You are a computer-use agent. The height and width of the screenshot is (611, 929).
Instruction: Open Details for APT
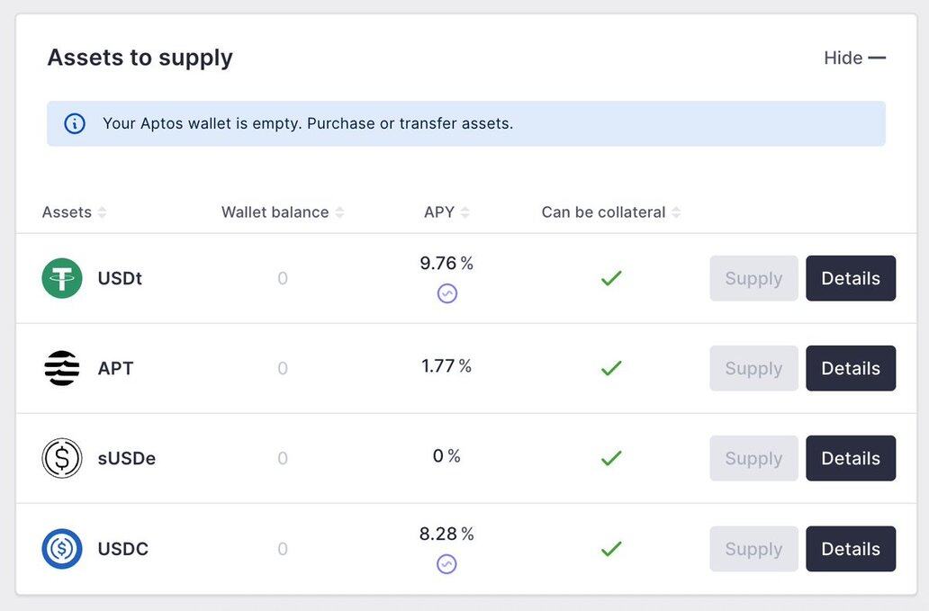(x=850, y=368)
